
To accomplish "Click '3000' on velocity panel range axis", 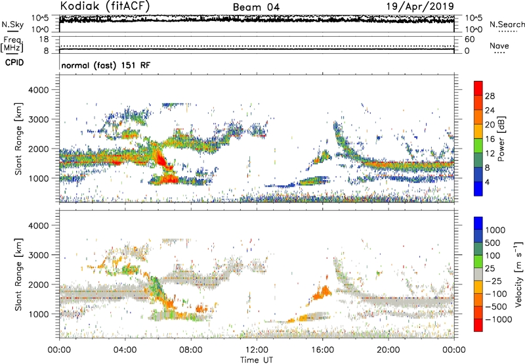I will click(x=39, y=255).
